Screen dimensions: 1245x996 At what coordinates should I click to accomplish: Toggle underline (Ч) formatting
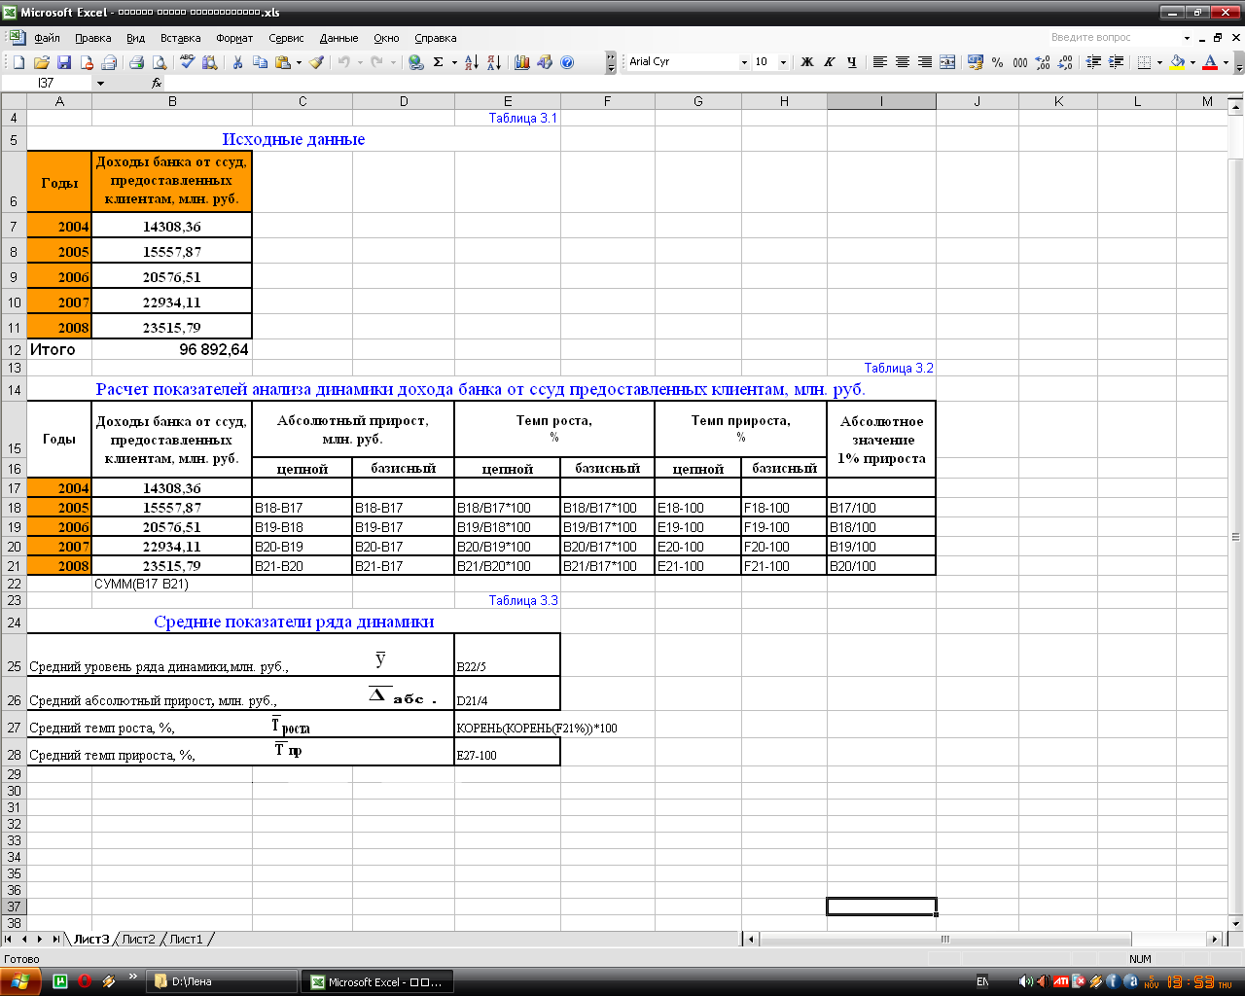852,62
